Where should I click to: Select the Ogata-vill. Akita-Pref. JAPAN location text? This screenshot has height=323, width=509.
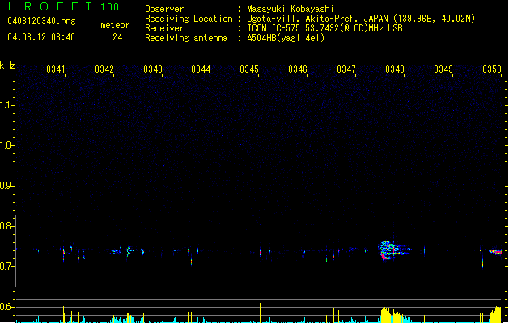(x=361, y=19)
